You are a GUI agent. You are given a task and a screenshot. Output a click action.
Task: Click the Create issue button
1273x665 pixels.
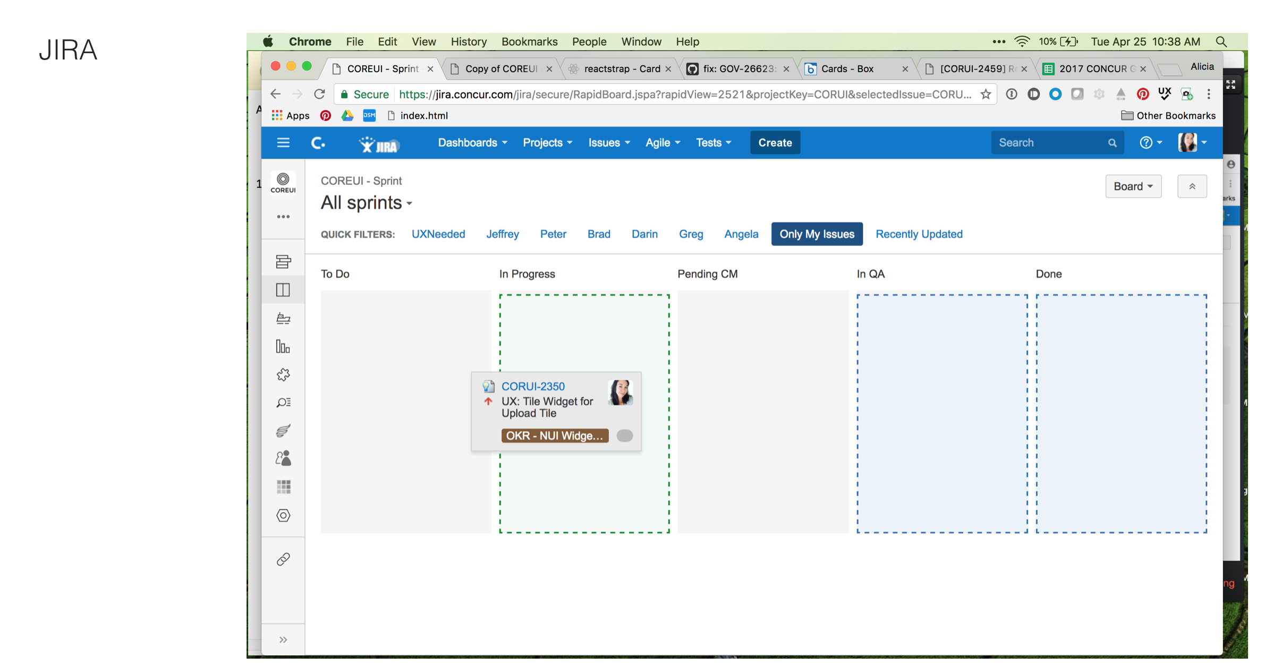coord(775,143)
